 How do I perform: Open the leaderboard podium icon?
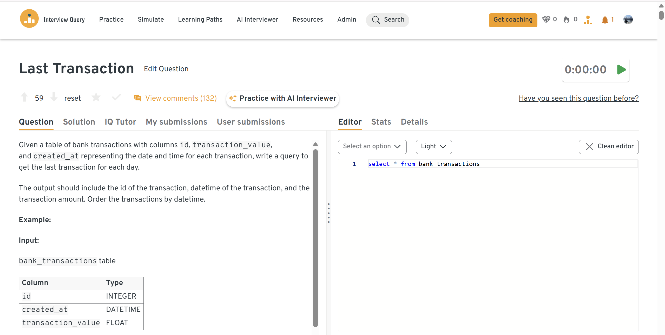[588, 20]
